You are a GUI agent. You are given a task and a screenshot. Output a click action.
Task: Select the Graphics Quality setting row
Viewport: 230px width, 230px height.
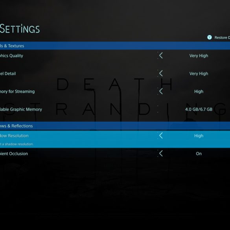tap(115, 56)
